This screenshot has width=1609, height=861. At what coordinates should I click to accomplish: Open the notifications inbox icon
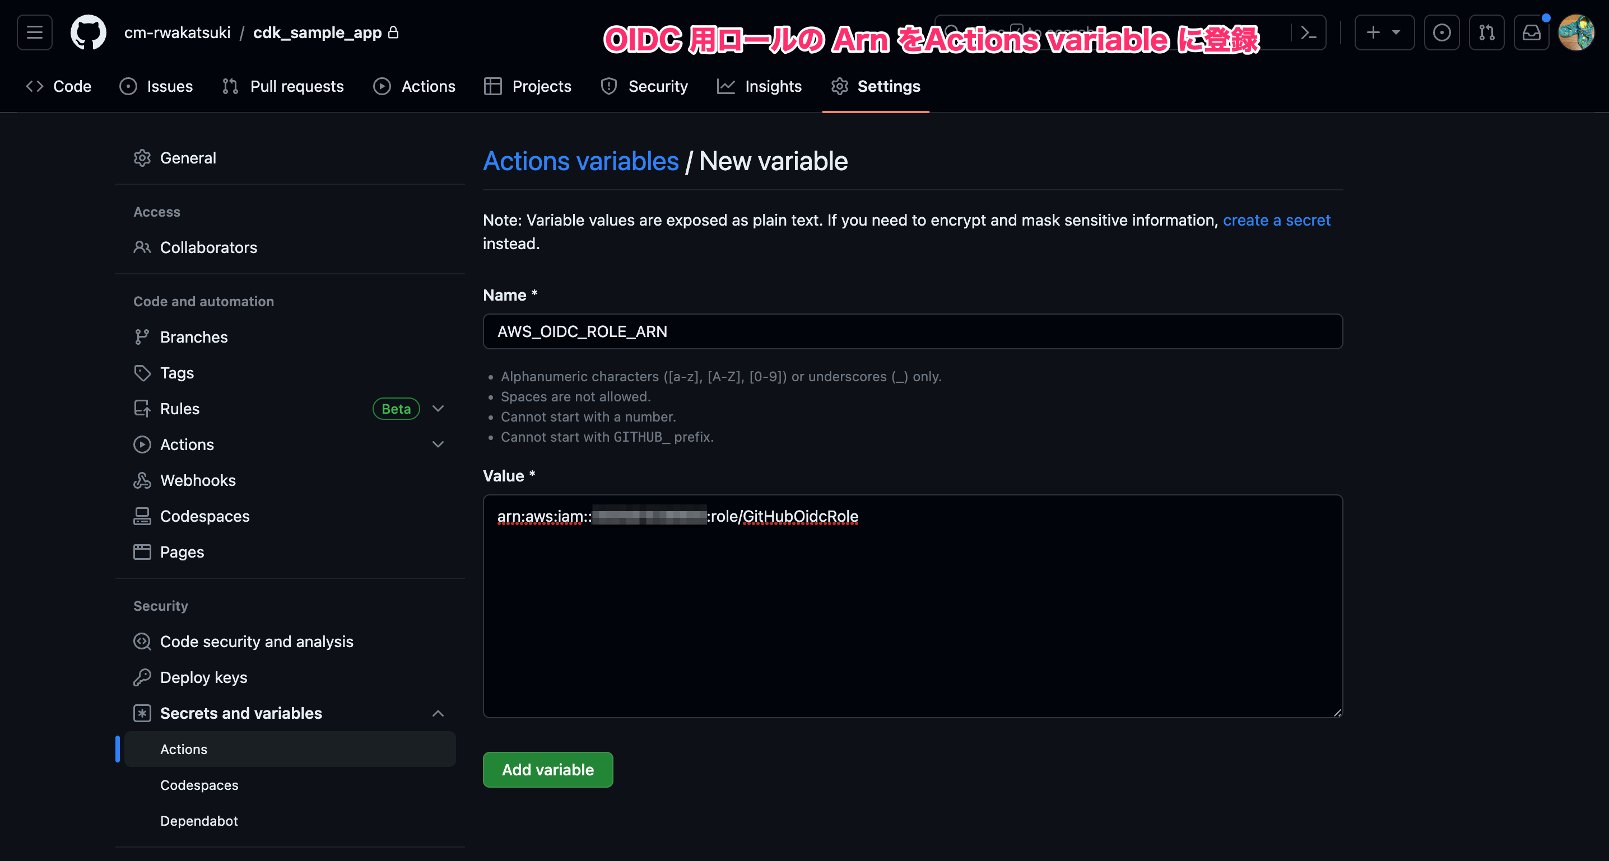pyautogui.click(x=1532, y=32)
